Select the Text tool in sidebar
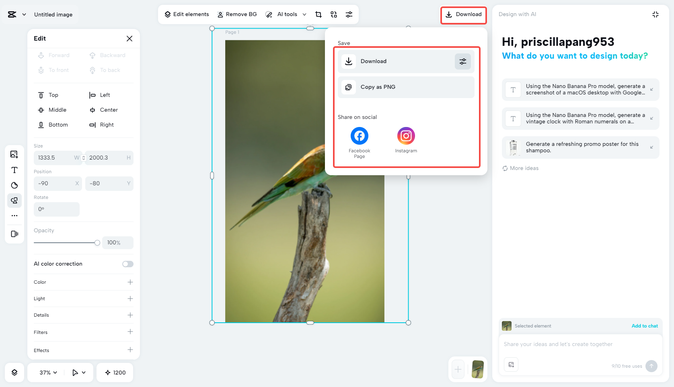Image resolution: width=674 pixels, height=387 pixels. point(14,170)
